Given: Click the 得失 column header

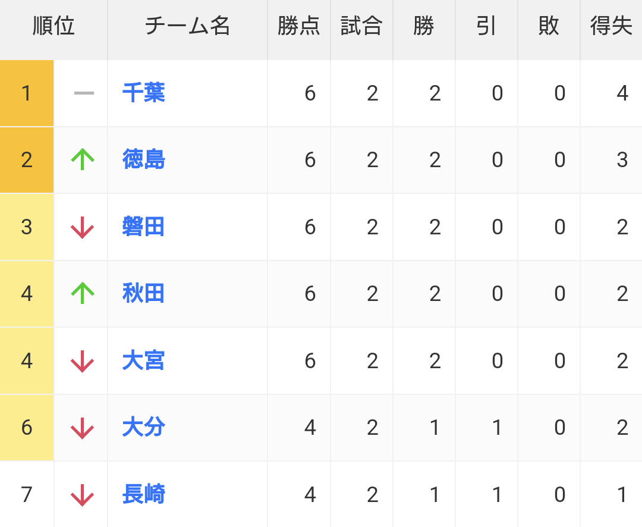Looking at the screenshot, I should click(x=611, y=26).
